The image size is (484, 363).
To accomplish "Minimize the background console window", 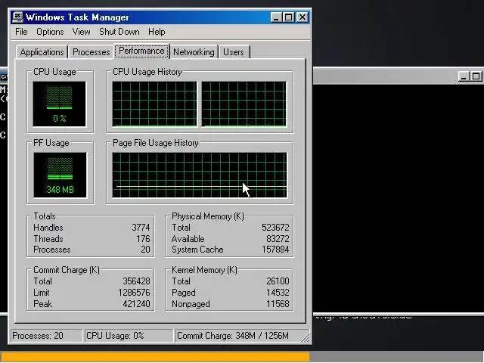I will [463, 76].
